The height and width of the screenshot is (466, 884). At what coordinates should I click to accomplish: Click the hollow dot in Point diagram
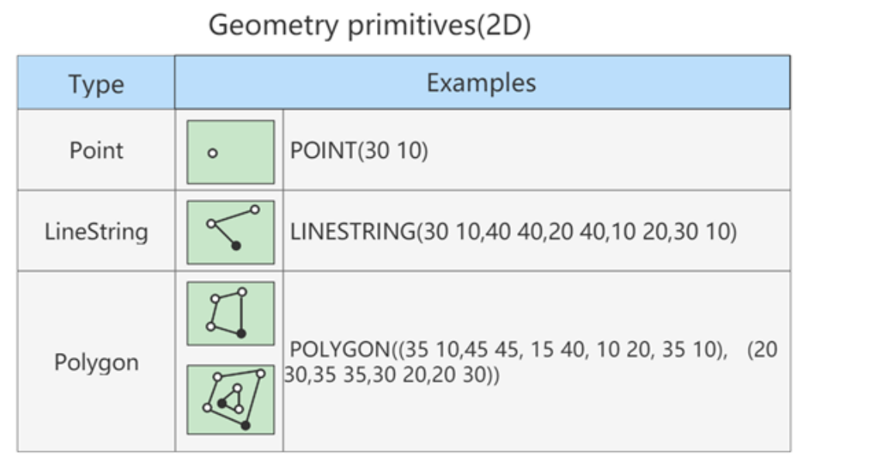tap(213, 152)
